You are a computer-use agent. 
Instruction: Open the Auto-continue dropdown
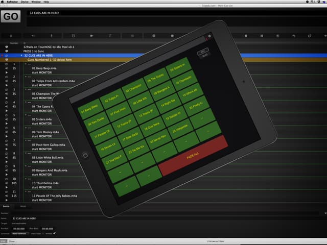coord(20,234)
